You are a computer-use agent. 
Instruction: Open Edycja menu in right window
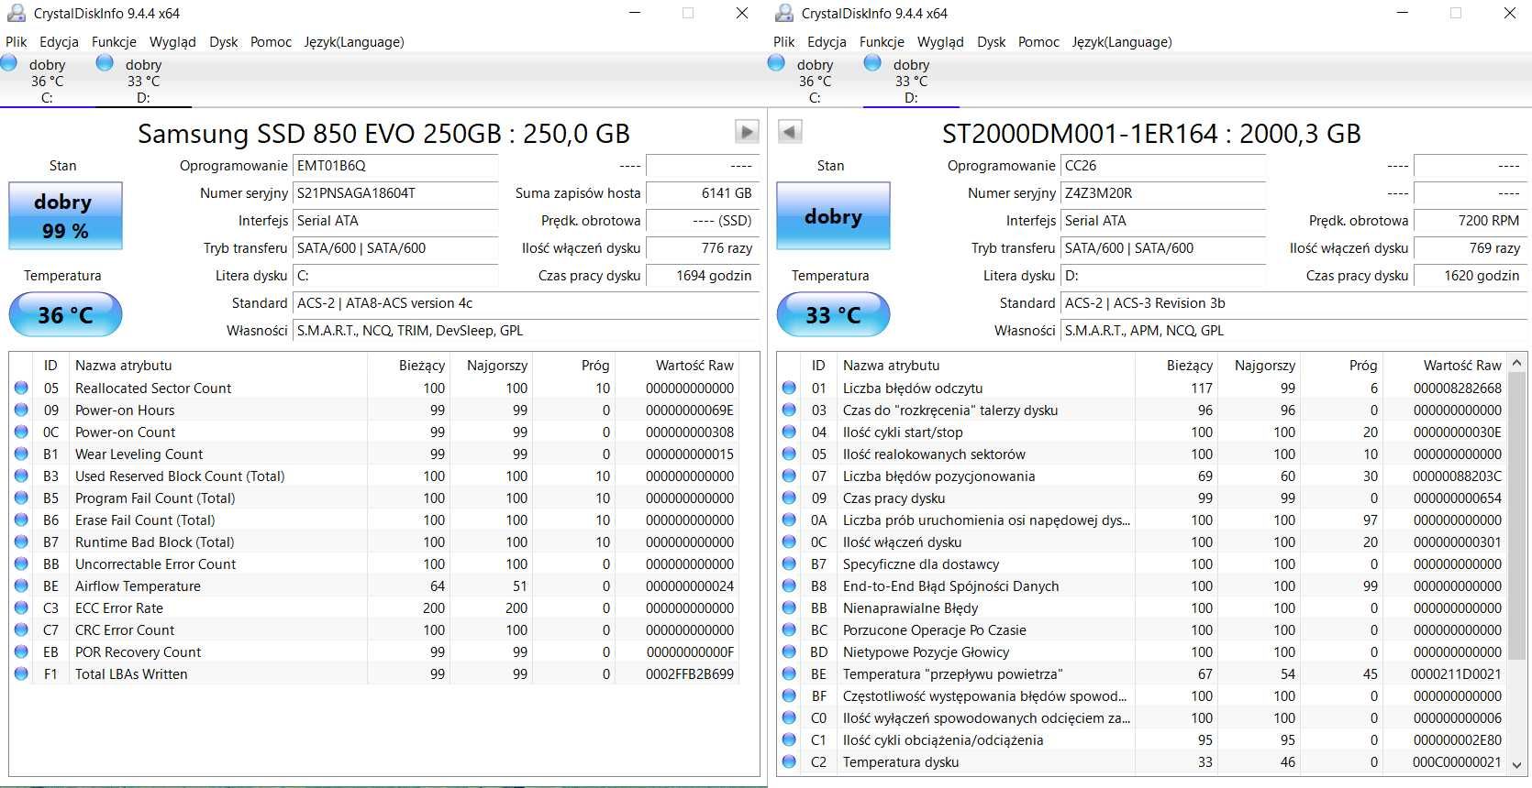[827, 42]
